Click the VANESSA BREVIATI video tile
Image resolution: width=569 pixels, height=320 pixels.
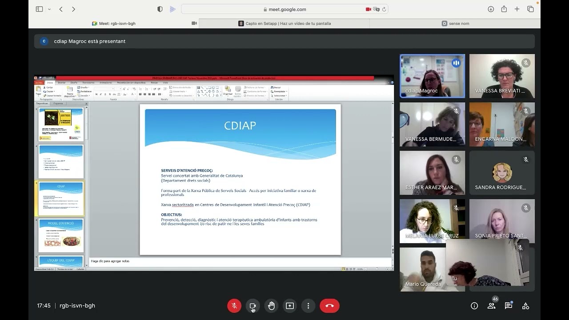coord(502,76)
